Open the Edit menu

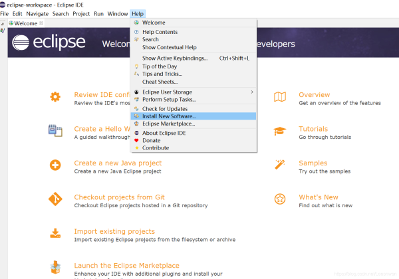(x=17, y=14)
